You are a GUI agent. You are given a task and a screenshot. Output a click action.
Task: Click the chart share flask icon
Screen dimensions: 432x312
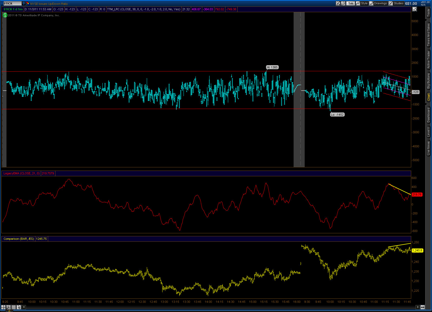[x=338, y=4]
